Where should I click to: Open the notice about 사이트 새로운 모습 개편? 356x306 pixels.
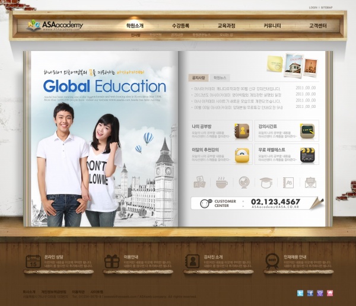pos(237,101)
